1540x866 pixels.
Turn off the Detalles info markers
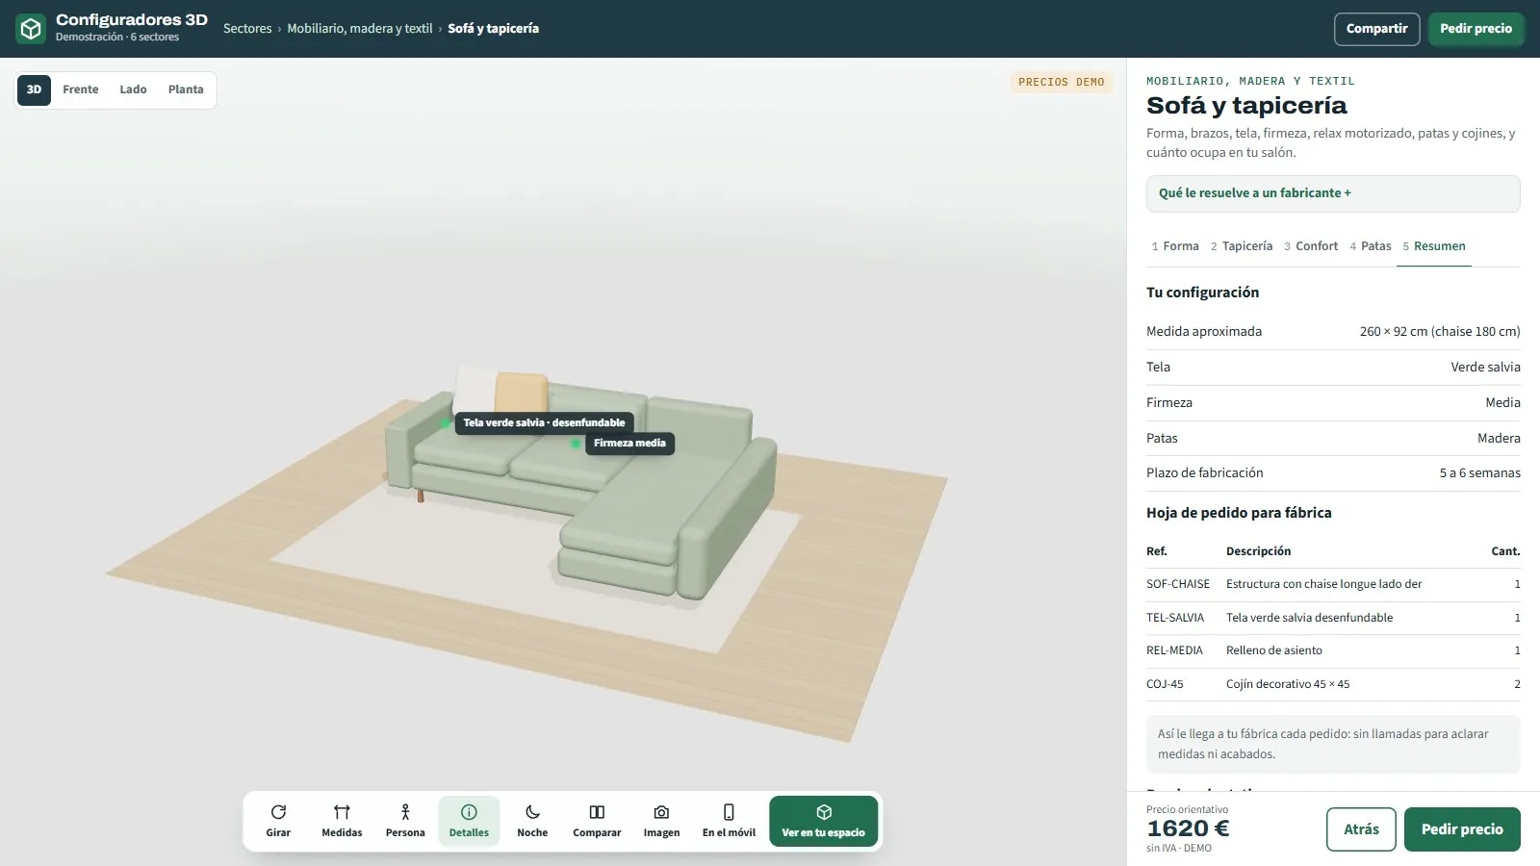click(469, 821)
